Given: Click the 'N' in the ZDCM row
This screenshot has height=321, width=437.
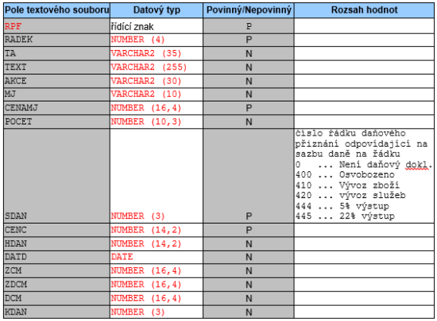Looking at the screenshot, I should pos(249,285).
